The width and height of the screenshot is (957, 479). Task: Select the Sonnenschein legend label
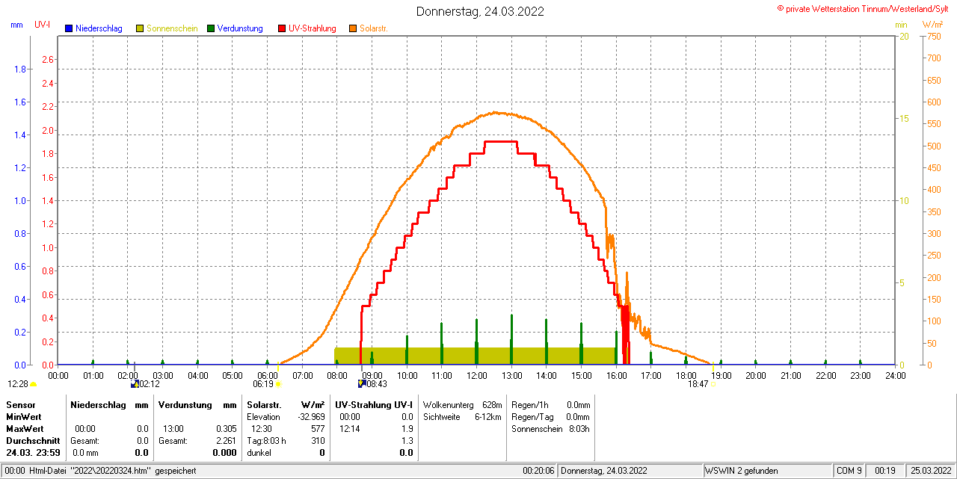click(x=172, y=28)
